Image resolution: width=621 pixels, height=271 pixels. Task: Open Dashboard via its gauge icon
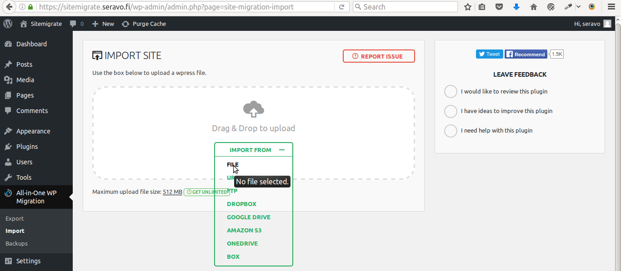(8, 44)
